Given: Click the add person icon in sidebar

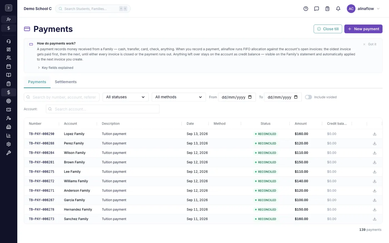Looking at the screenshot, I should tap(9, 19).
